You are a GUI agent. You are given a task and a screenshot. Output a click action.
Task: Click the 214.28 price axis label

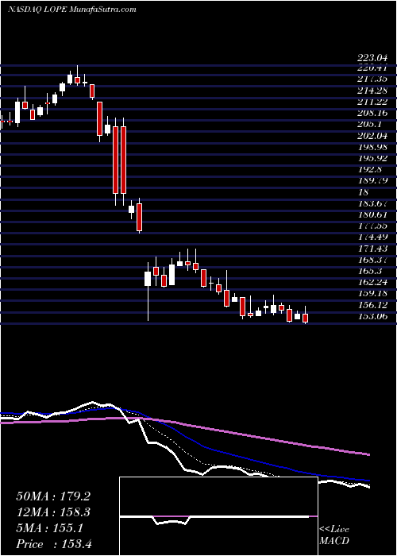[372, 90]
